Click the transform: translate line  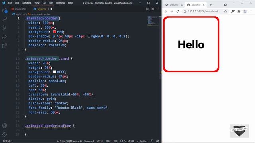61,95
